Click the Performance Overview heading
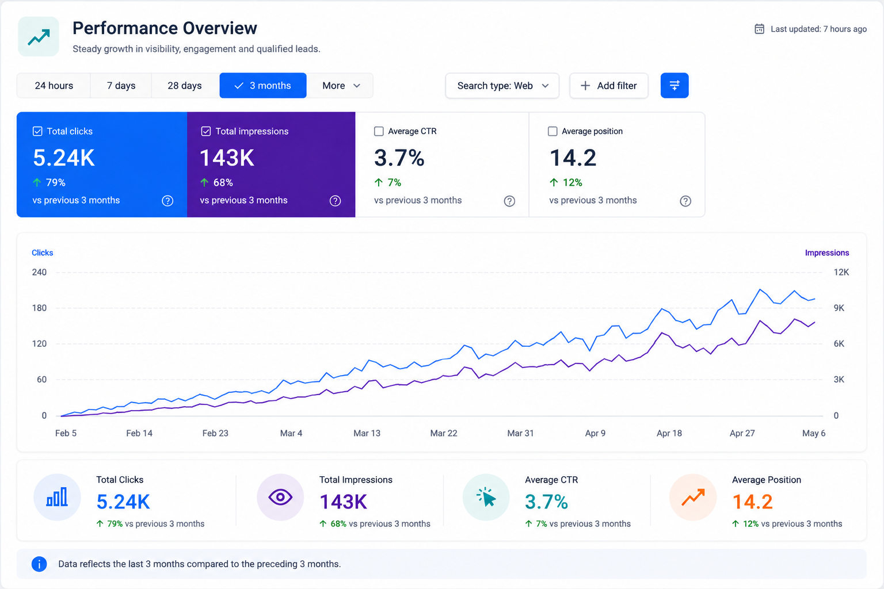884x589 pixels. (x=165, y=28)
